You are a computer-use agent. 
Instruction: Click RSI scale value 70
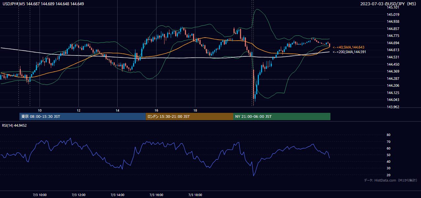tap(389, 142)
